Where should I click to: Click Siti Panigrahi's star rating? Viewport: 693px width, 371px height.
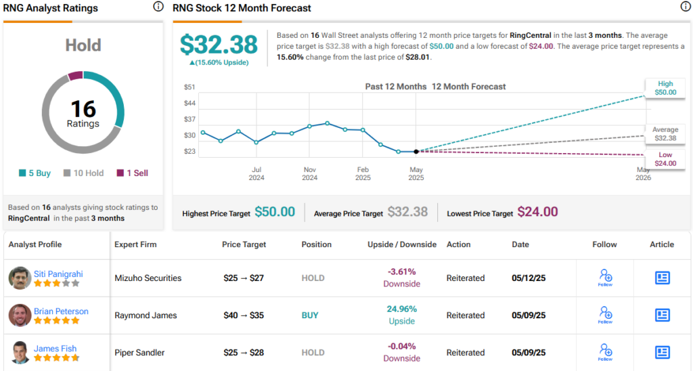57,284
